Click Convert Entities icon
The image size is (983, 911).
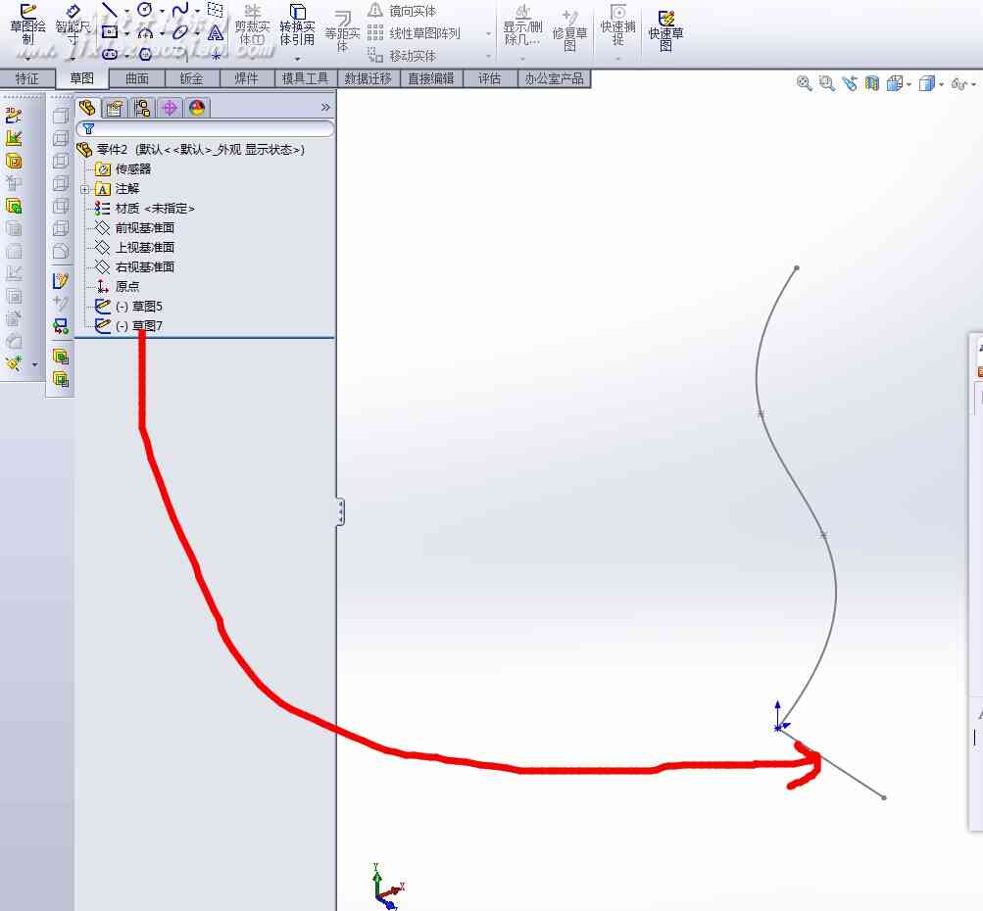pos(297,27)
